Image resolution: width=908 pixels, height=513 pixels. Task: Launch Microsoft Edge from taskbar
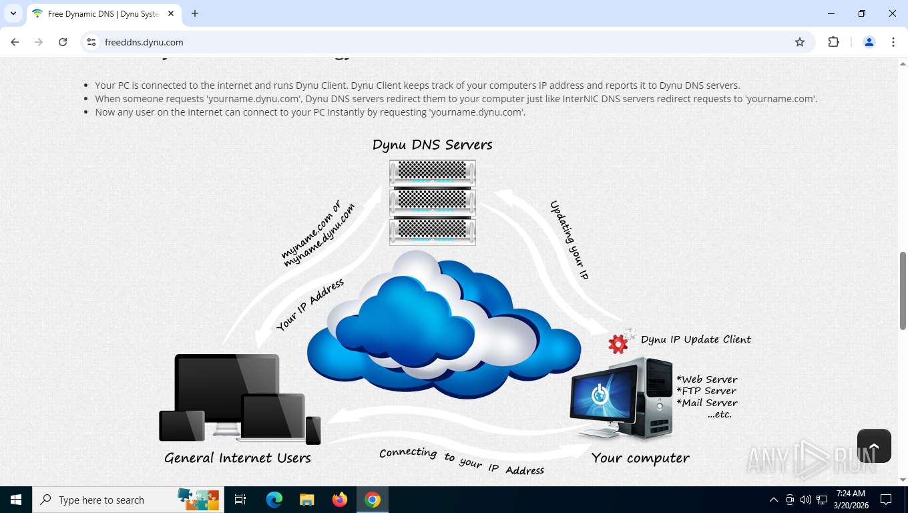(x=274, y=500)
